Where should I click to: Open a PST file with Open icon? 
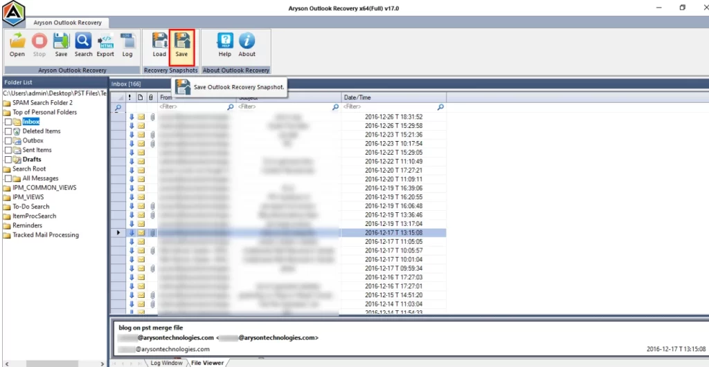tap(17, 45)
